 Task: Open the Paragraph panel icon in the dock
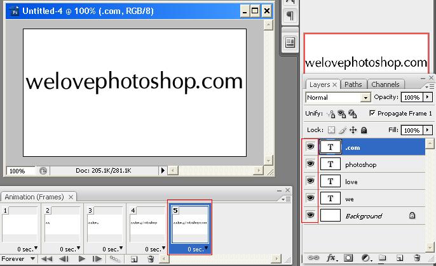tap(290, 15)
